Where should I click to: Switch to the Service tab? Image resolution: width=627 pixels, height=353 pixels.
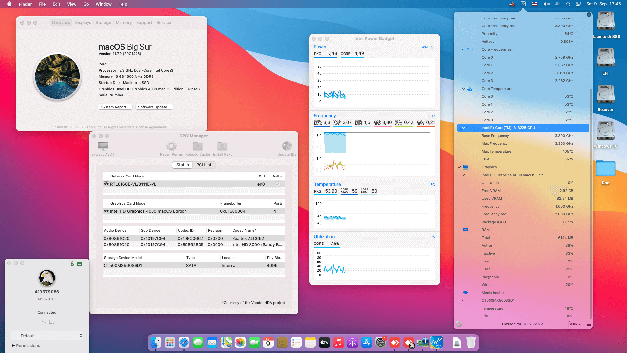click(164, 22)
